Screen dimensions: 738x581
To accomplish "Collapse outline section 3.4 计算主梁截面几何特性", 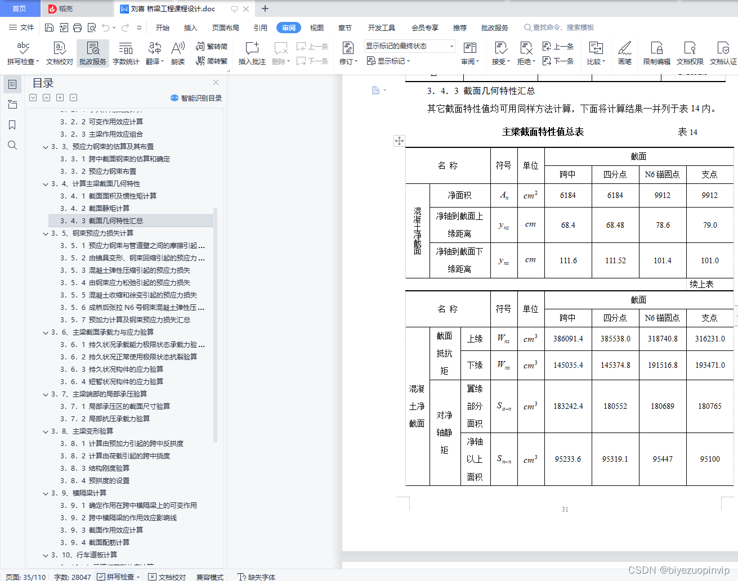I will pyautogui.click(x=46, y=184).
